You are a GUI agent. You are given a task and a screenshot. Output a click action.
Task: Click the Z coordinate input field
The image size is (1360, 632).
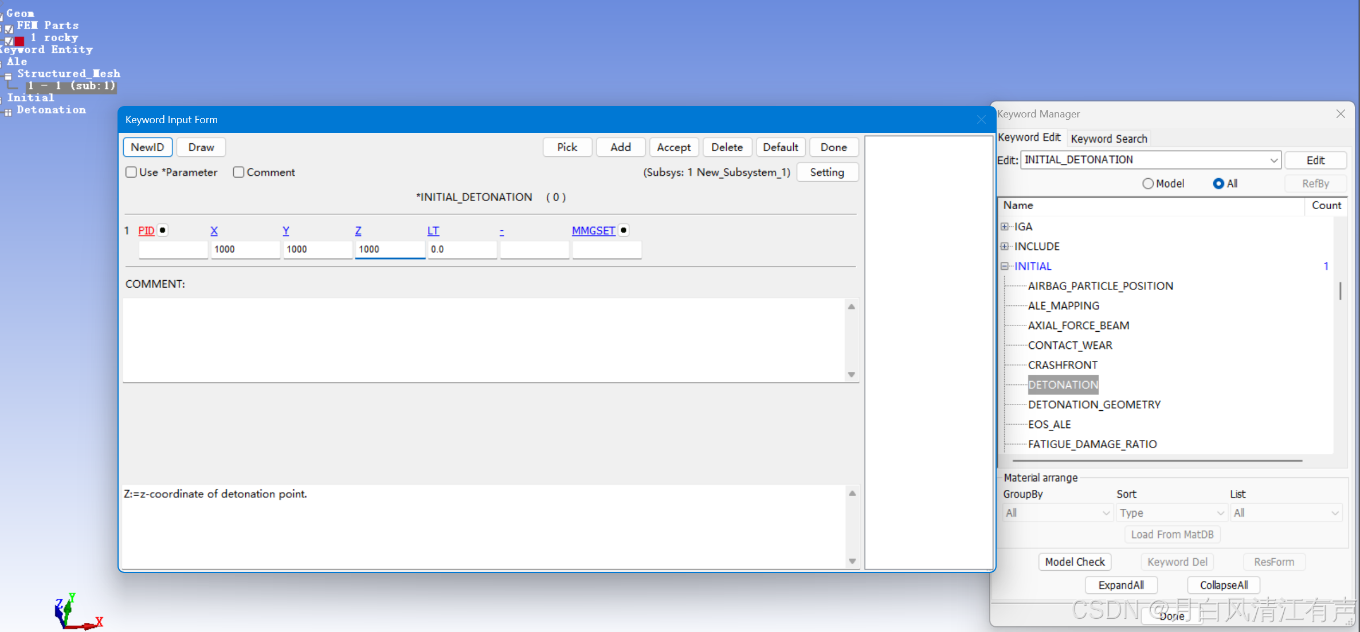click(390, 249)
